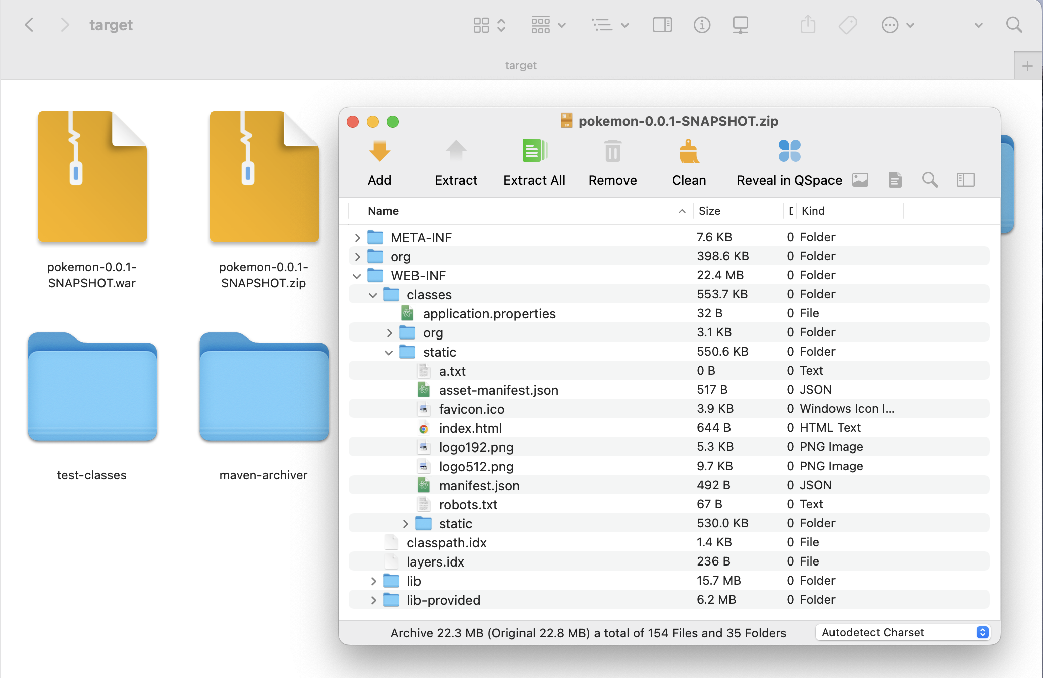Click the Add files arrow icon
Image resolution: width=1043 pixels, height=678 pixels.
tap(379, 151)
